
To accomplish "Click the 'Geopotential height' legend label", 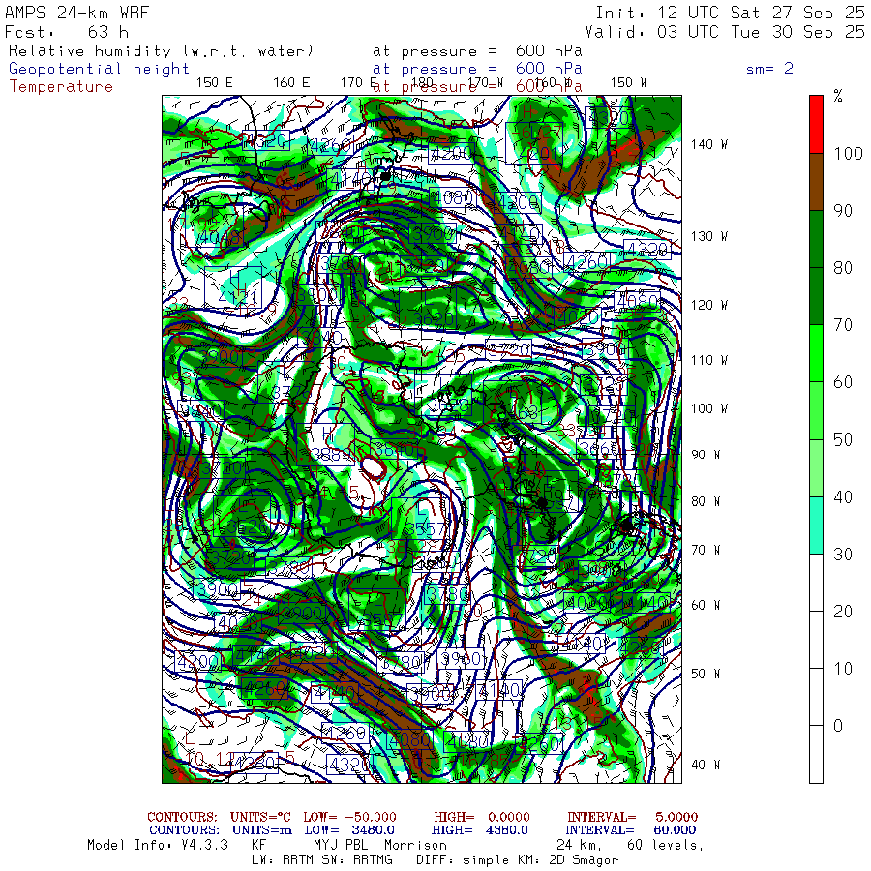I will (x=100, y=69).
